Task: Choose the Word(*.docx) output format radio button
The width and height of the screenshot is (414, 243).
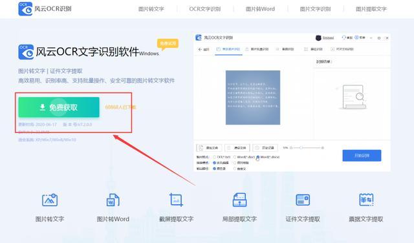Action: tap(257, 157)
